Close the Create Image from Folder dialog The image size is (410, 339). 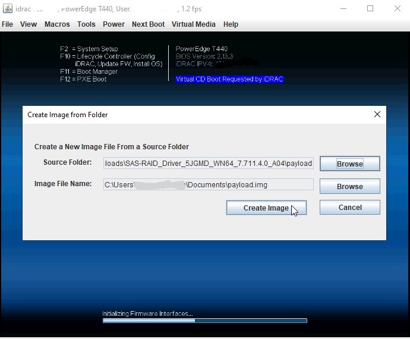[377, 115]
